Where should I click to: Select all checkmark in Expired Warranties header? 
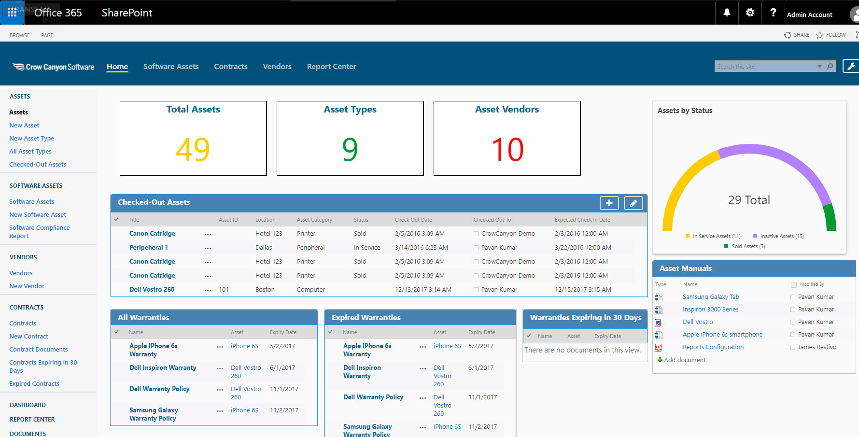(330, 332)
